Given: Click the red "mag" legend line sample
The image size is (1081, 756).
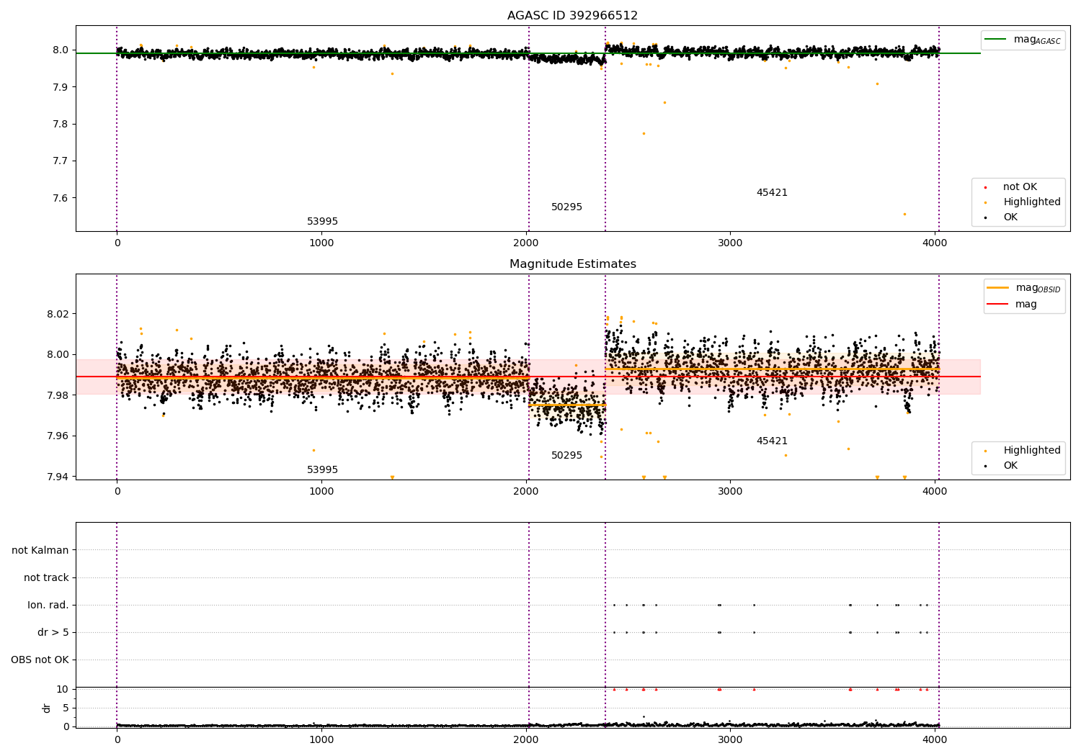Looking at the screenshot, I should [997, 304].
